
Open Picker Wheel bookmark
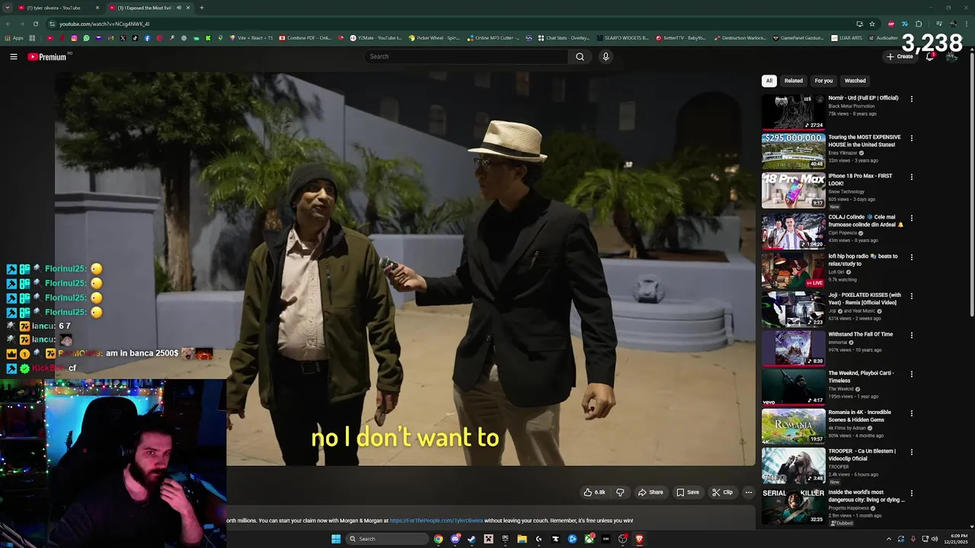pyautogui.click(x=433, y=37)
